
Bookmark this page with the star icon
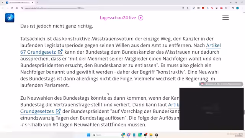click(x=187, y=8)
